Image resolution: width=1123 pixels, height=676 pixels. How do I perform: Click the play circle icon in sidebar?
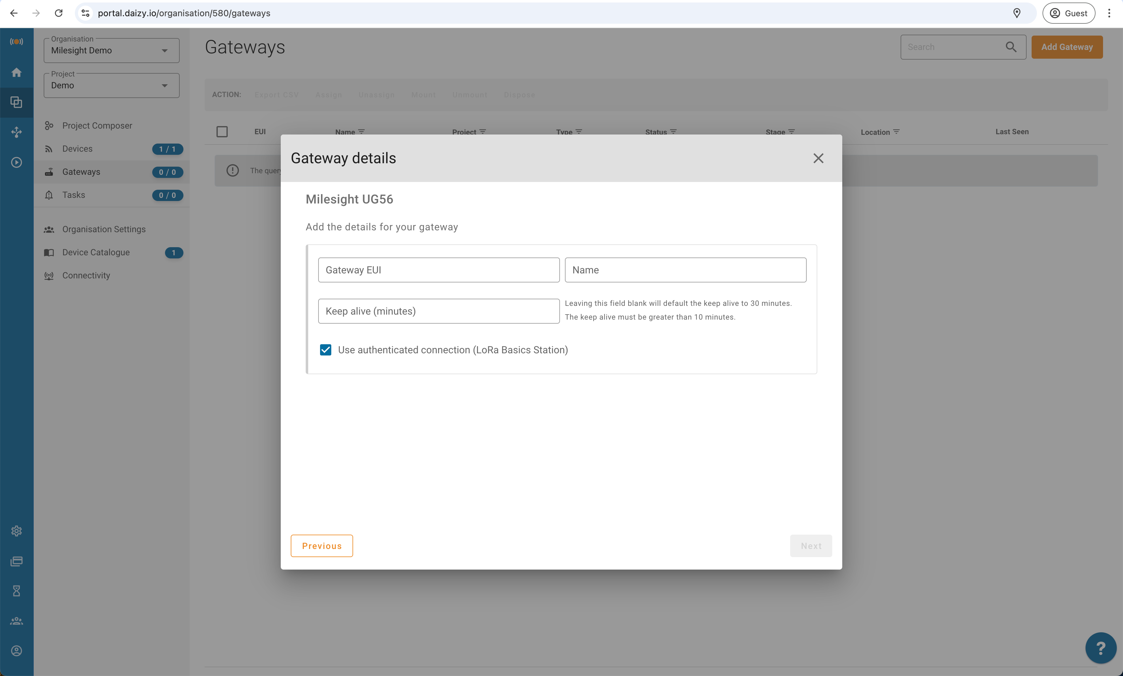click(17, 163)
